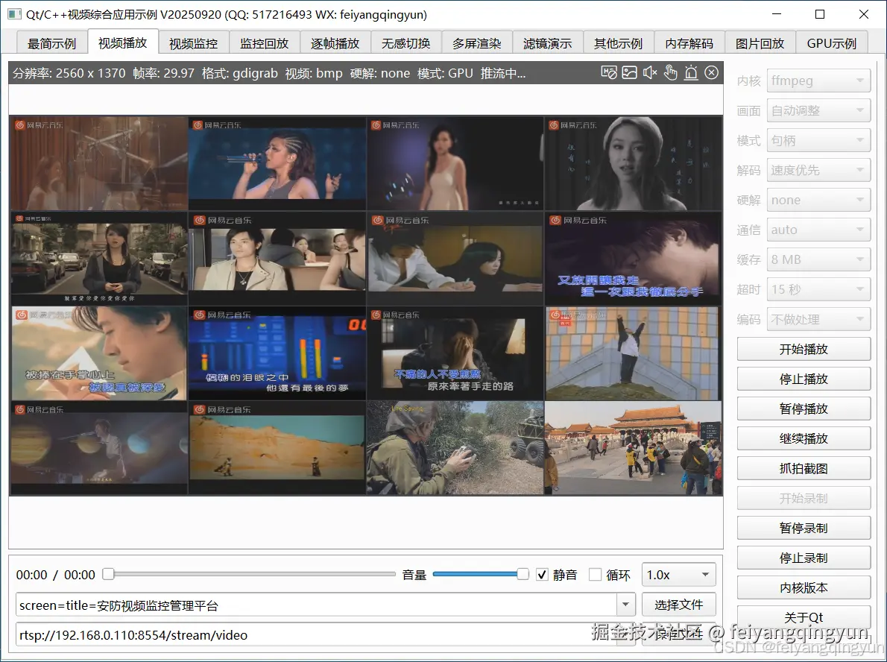Select the 多屏渲染 tab

pos(477,43)
